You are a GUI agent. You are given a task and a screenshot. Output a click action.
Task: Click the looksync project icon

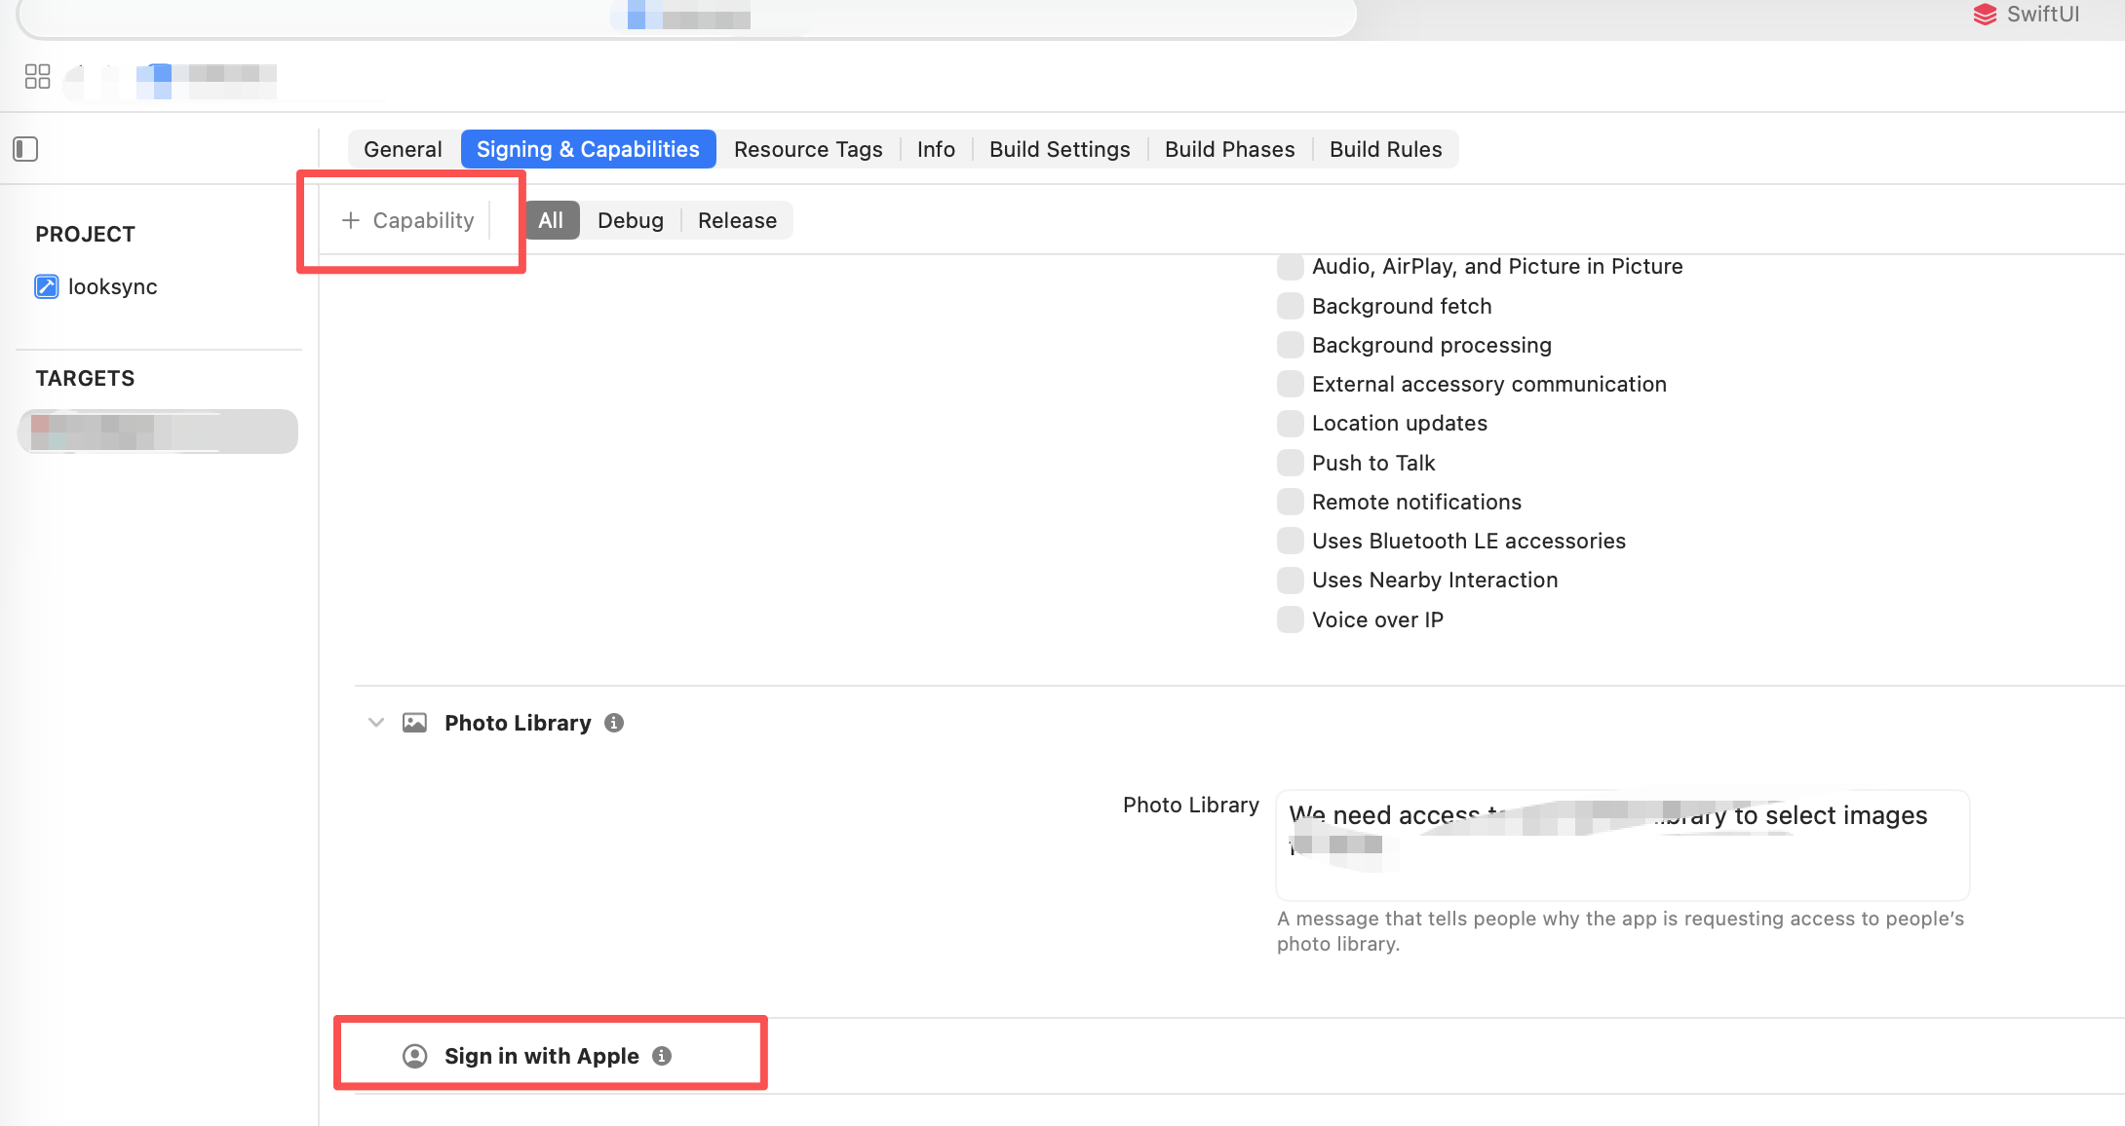(47, 286)
